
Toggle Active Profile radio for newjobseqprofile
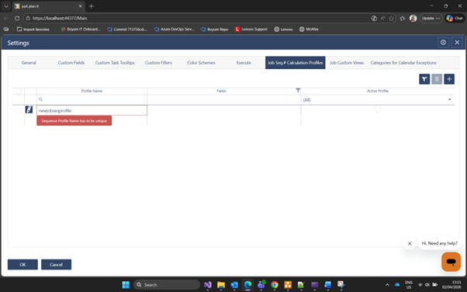pos(378,109)
